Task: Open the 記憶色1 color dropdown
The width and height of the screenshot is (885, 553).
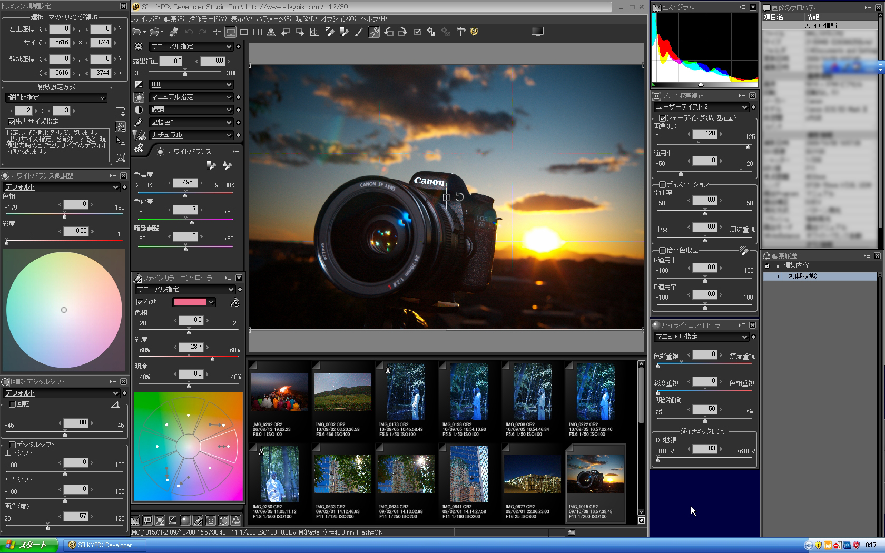Action: tap(191, 123)
